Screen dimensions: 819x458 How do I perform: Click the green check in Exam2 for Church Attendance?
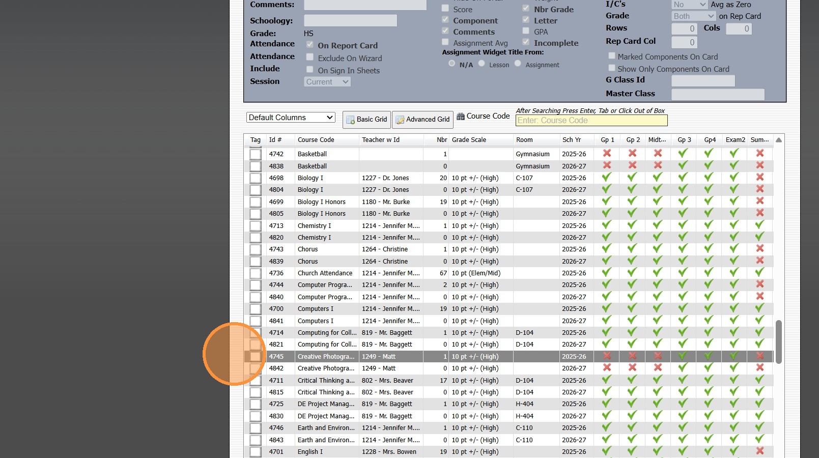(734, 273)
